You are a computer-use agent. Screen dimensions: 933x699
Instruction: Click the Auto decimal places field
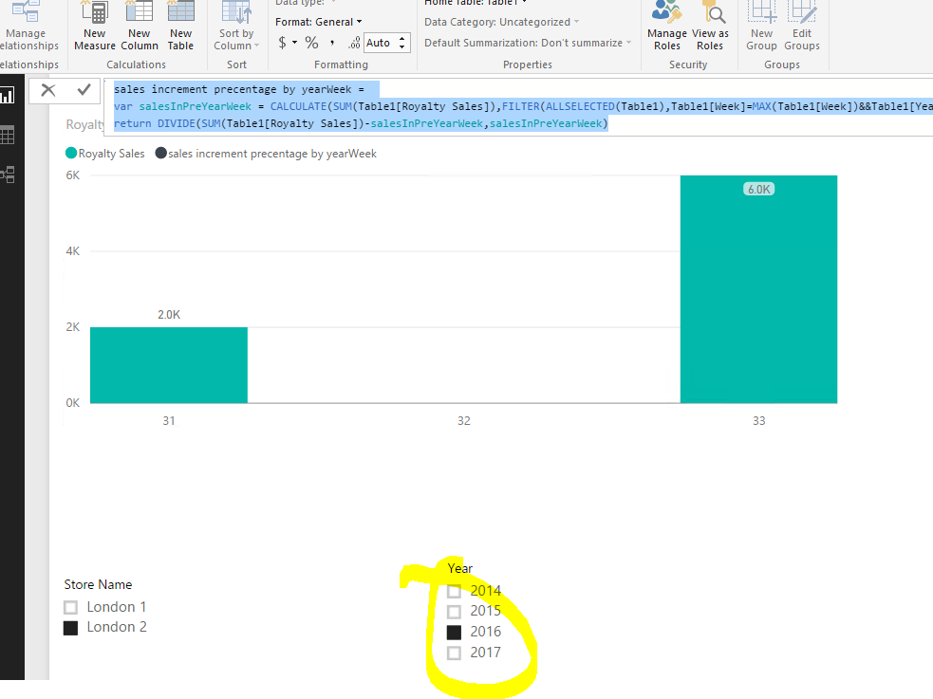coord(380,43)
